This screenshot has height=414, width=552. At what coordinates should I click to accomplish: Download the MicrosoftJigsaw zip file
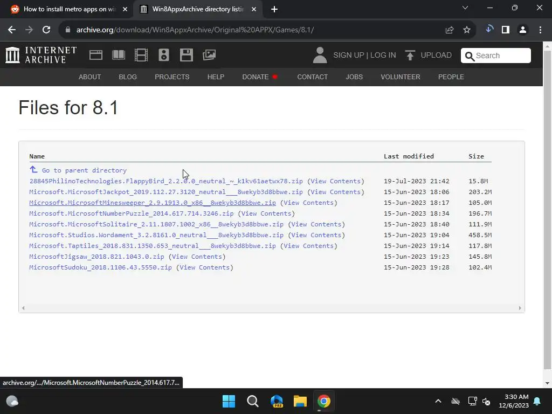97,257
